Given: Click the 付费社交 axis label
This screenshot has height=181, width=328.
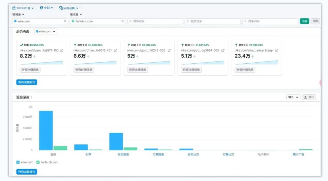Looking at the screenshot, I should coord(228,154).
